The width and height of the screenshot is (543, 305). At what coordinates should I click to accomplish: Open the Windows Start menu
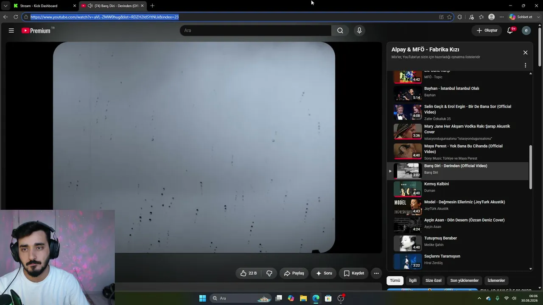pyautogui.click(x=203, y=298)
